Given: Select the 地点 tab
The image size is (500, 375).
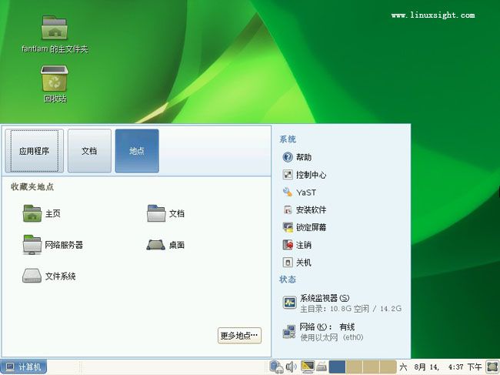Looking at the screenshot, I should click(x=137, y=151).
